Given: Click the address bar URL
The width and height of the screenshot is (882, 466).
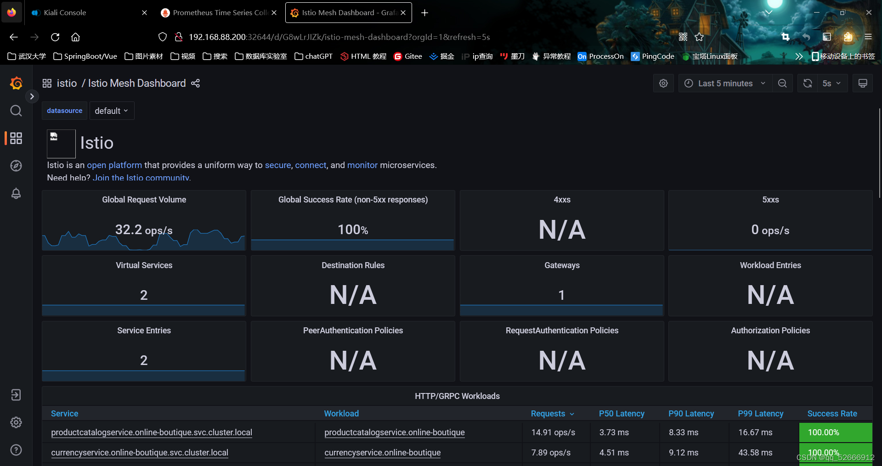Looking at the screenshot, I should (339, 37).
